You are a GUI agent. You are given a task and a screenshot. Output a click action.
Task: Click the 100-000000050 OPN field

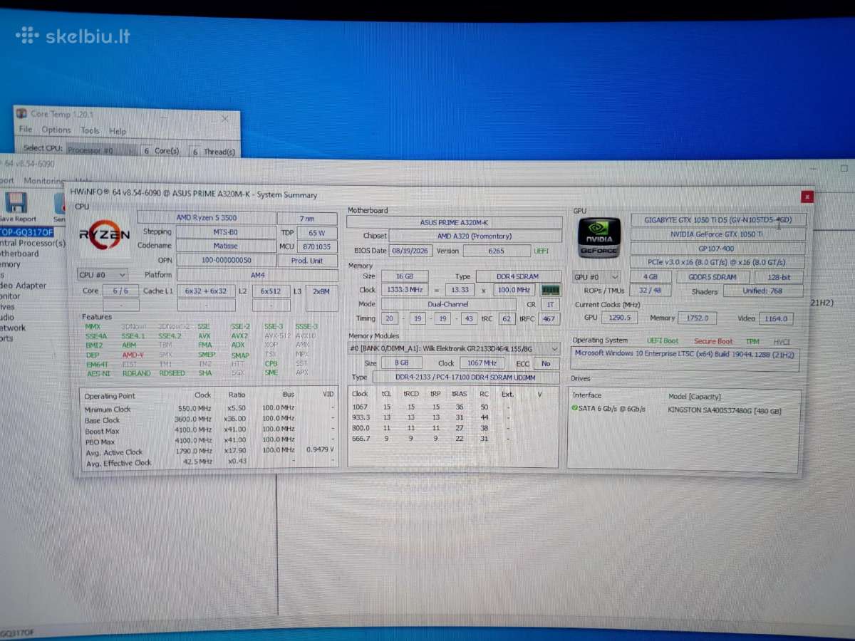click(x=226, y=260)
